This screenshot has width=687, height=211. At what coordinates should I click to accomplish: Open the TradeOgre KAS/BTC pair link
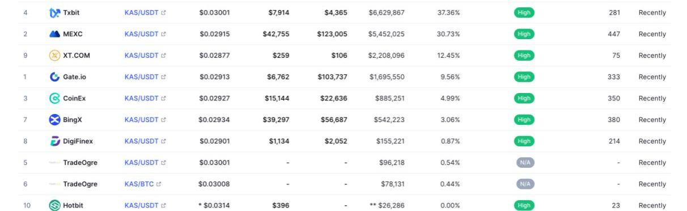coord(139,184)
